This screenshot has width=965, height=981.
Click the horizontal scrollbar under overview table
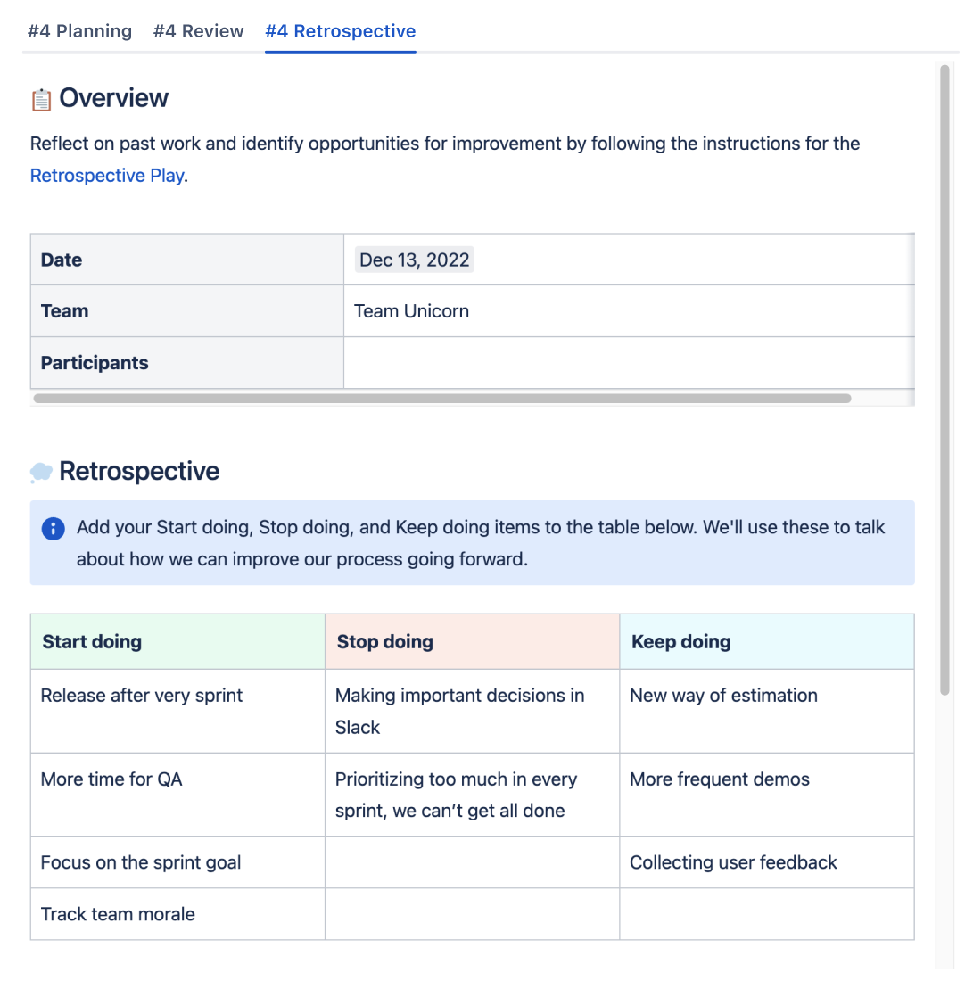pos(441,399)
